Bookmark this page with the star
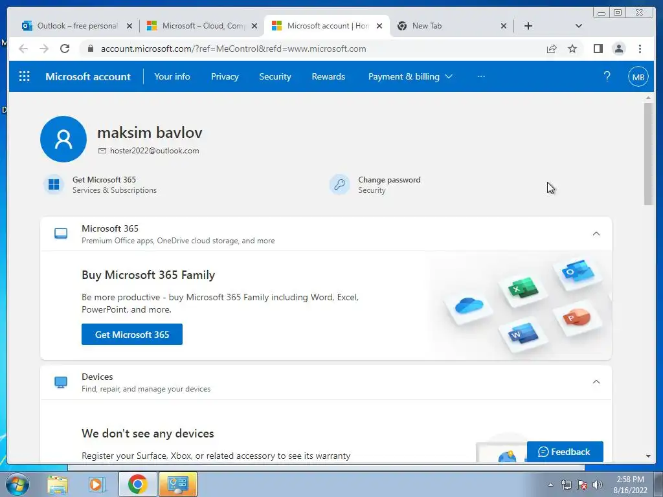The width and height of the screenshot is (663, 497). [572, 49]
